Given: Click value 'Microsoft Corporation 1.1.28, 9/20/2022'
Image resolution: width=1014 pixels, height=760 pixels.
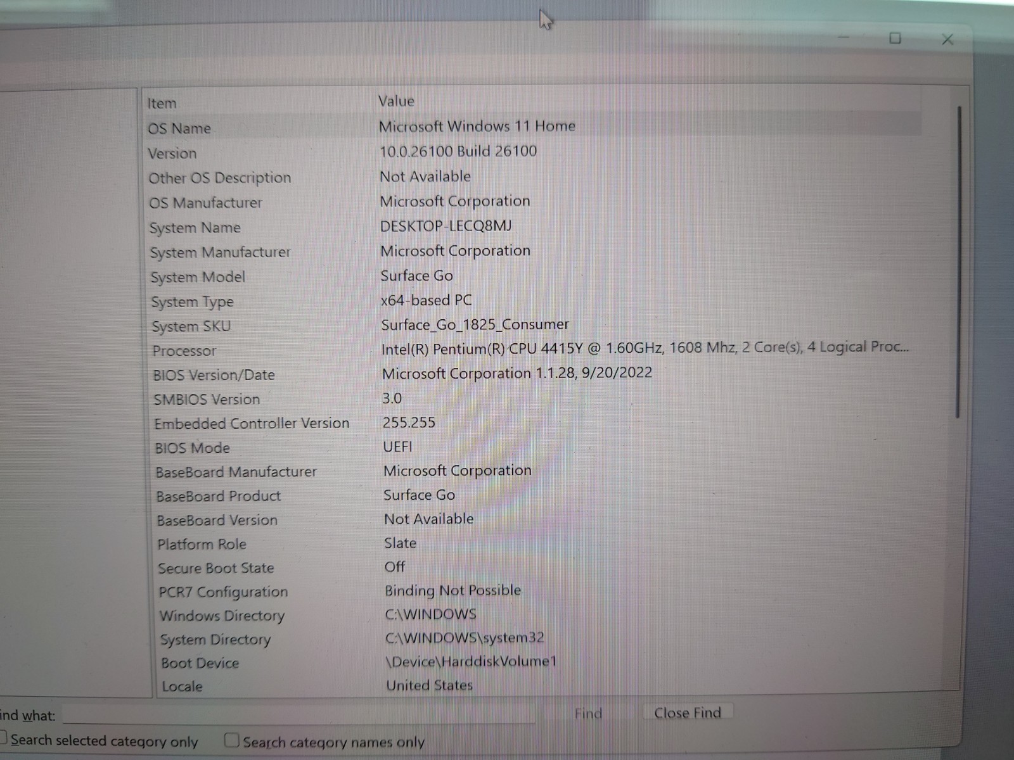Looking at the screenshot, I should coord(517,372).
